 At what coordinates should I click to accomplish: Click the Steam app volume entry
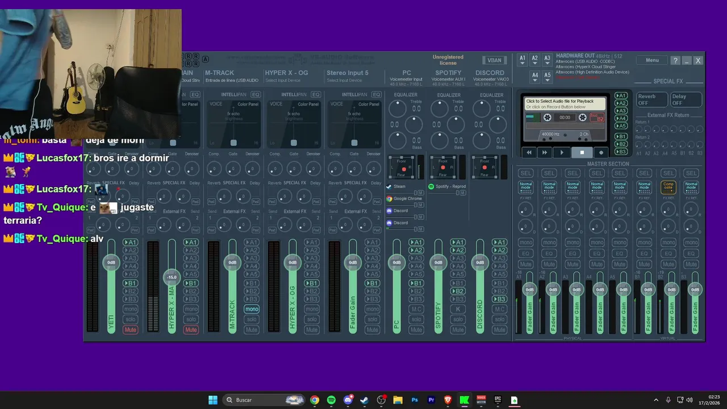[x=405, y=186]
